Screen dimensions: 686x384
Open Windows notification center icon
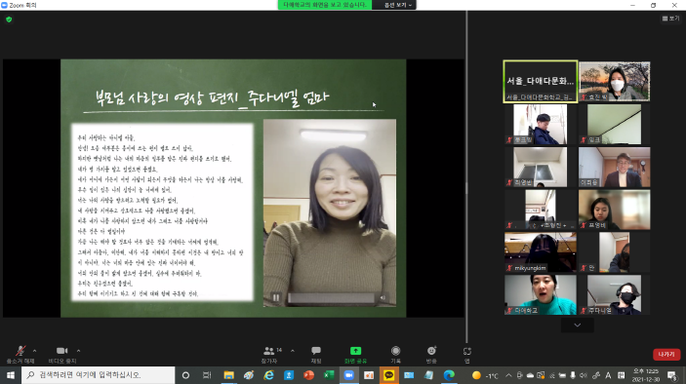point(672,375)
